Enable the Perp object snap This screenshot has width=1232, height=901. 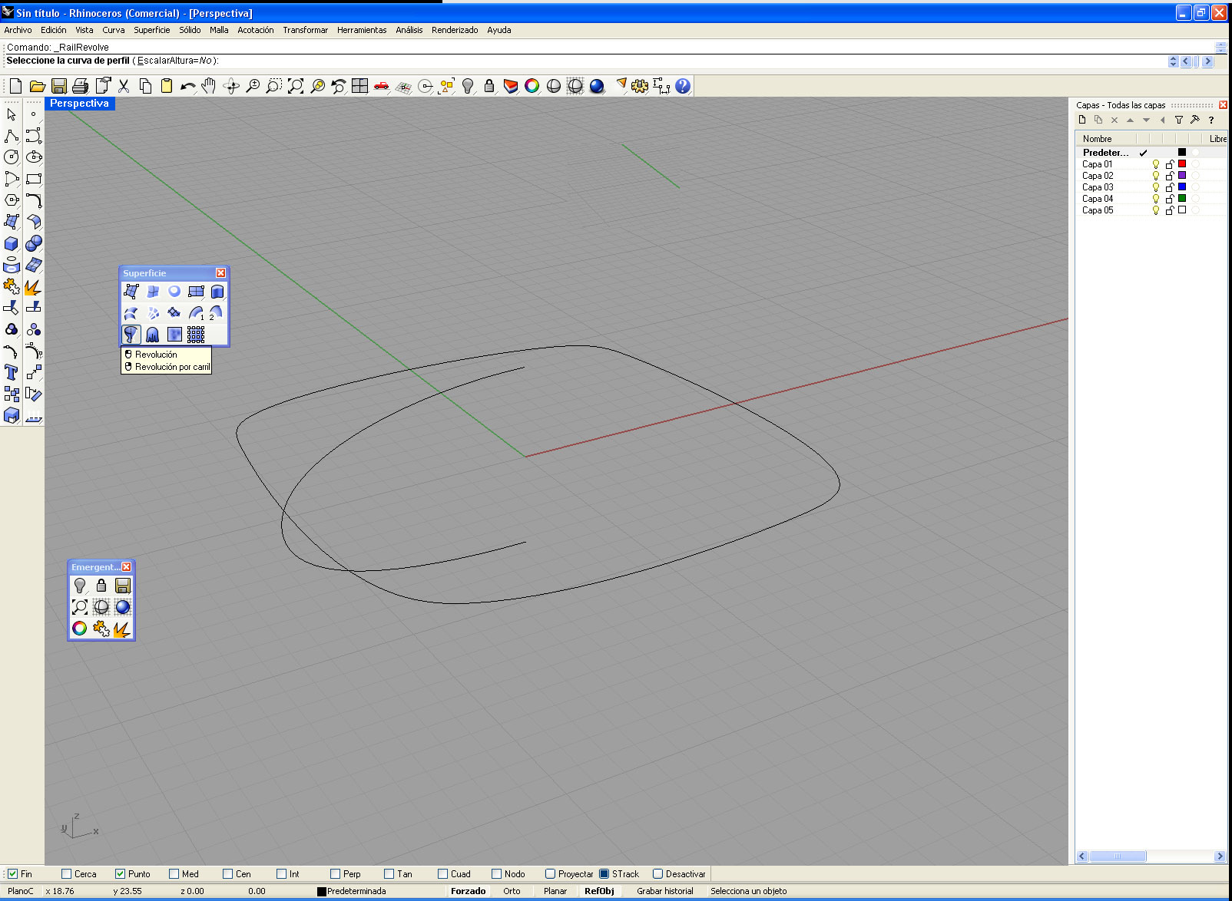[x=335, y=874]
